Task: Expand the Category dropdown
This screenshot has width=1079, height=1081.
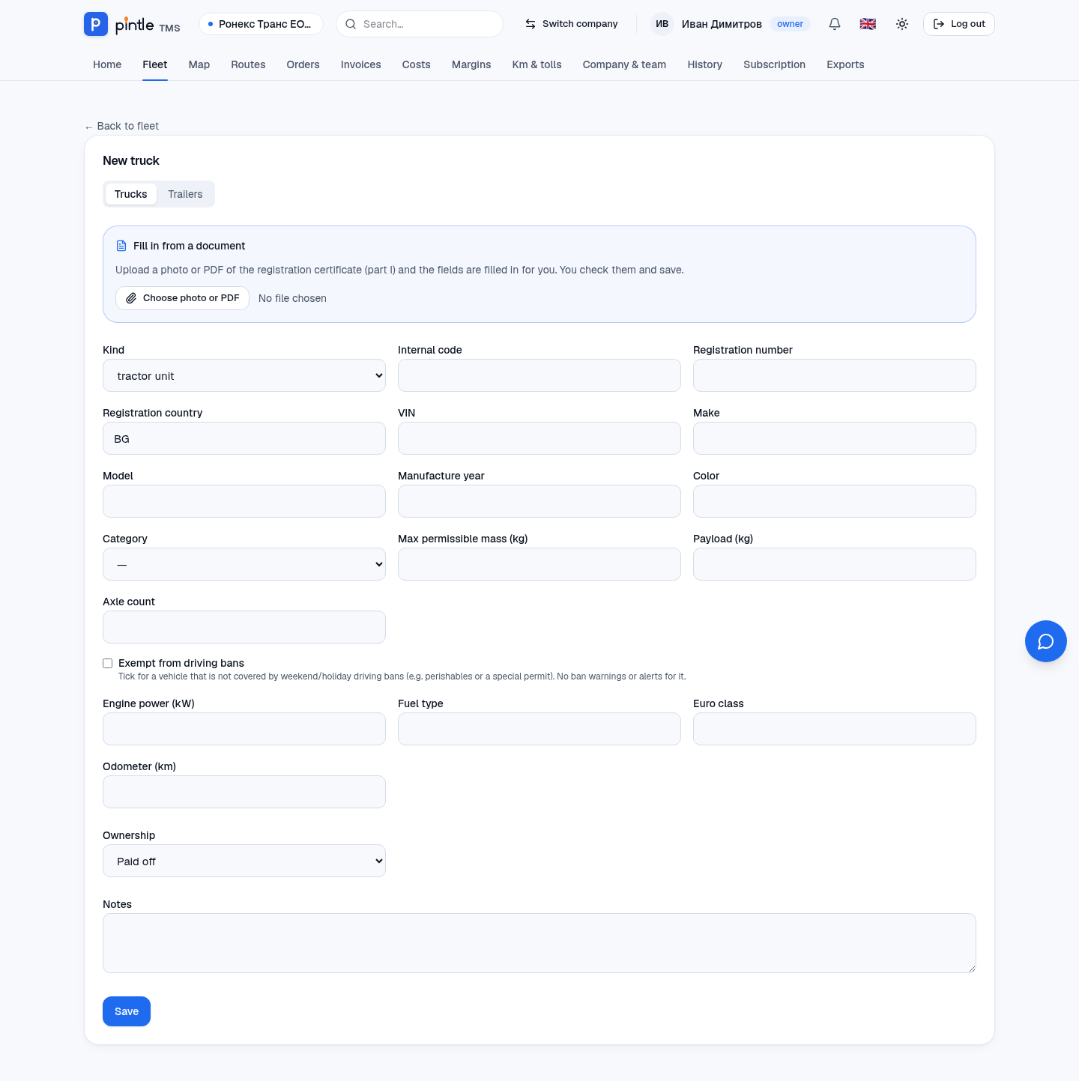Action: click(x=244, y=564)
